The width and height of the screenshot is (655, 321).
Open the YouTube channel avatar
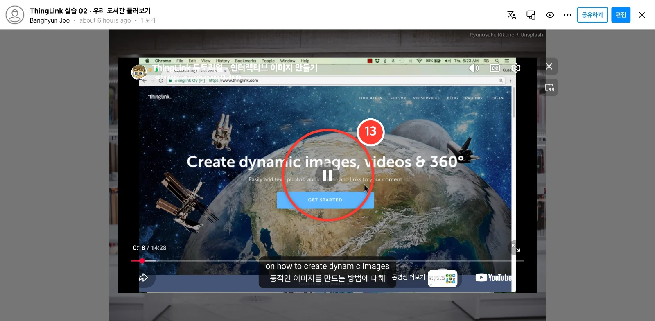pos(139,72)
